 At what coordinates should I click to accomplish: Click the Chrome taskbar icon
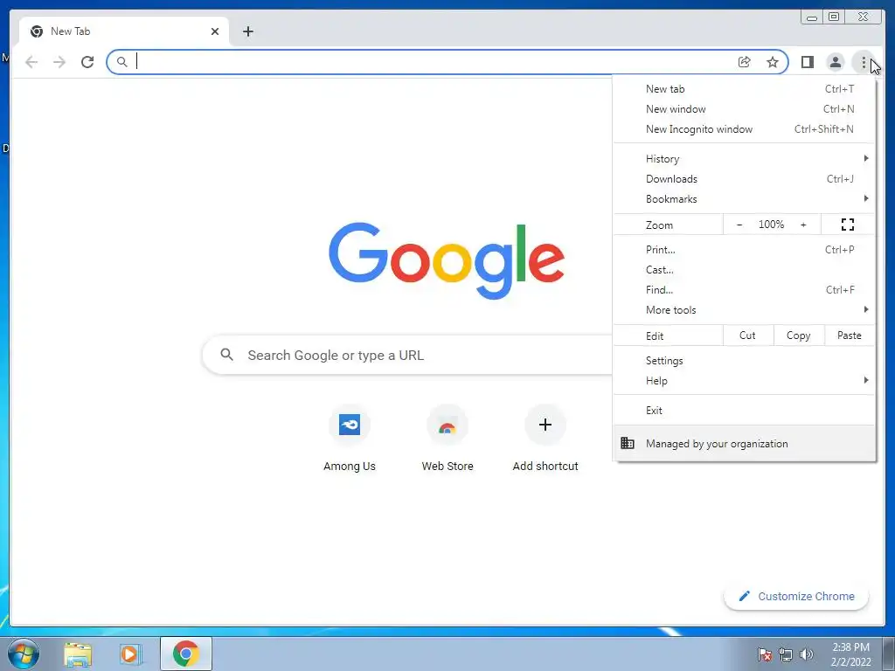click(186, 654)
